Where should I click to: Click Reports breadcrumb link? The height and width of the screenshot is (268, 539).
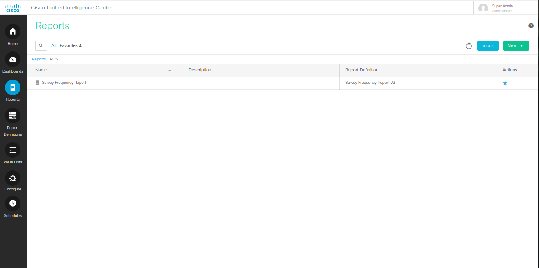click(39, 59)
